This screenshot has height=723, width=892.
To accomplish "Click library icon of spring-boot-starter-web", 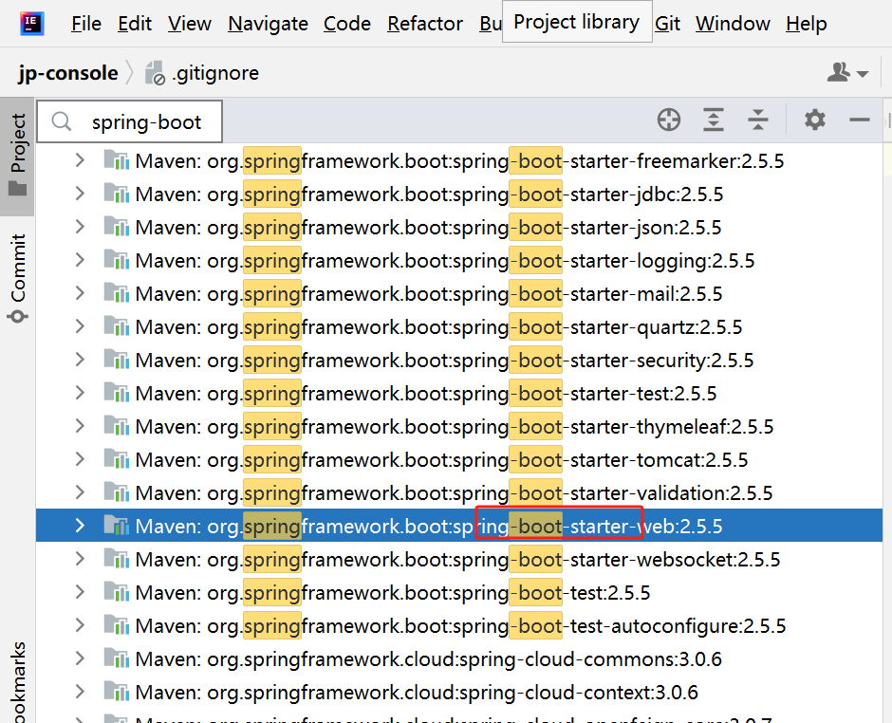I will point(117,526).
